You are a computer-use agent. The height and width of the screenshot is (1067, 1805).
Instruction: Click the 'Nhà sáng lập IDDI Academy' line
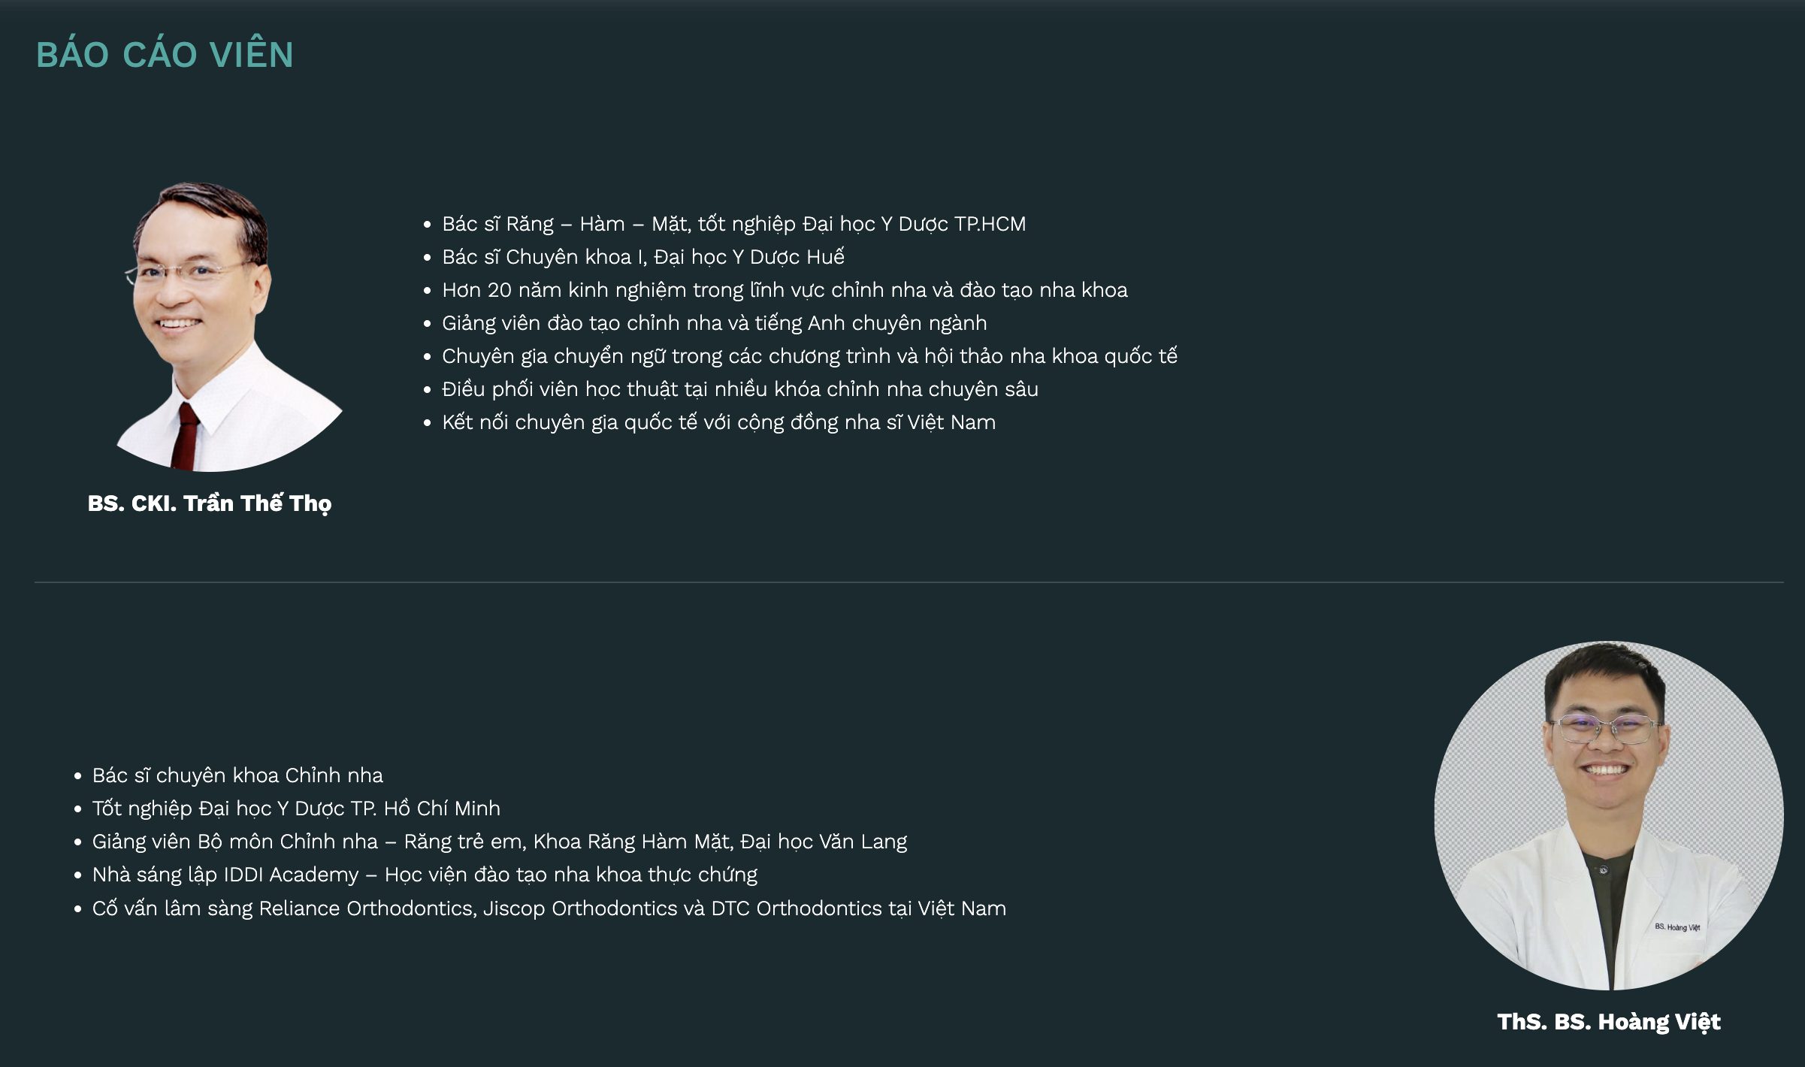click(x=425, y=875)
